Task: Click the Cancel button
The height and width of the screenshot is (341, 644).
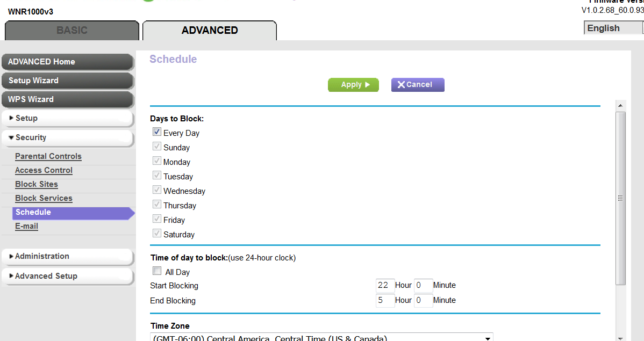Action: pos(418,85)
